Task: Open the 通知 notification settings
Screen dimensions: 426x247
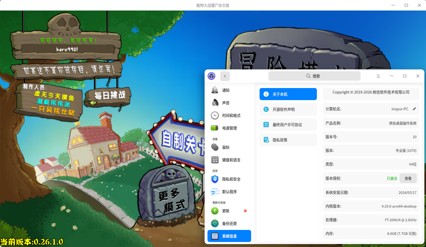Action: coord(229,90)
